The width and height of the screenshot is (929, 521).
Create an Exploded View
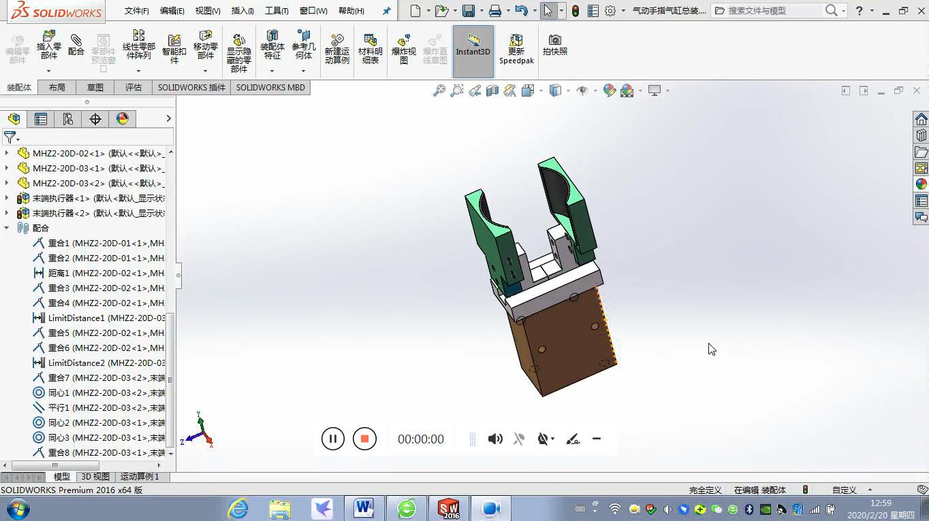(x=403, y=48)
